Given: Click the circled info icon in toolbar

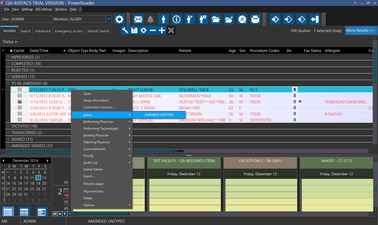Looking at the screenshot, I should point(176,19).
